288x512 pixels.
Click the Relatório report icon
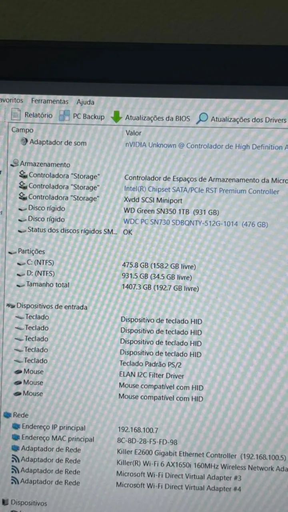[16, 115]
